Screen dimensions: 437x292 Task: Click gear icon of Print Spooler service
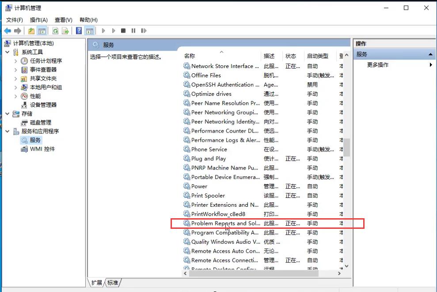coord(186,195)
